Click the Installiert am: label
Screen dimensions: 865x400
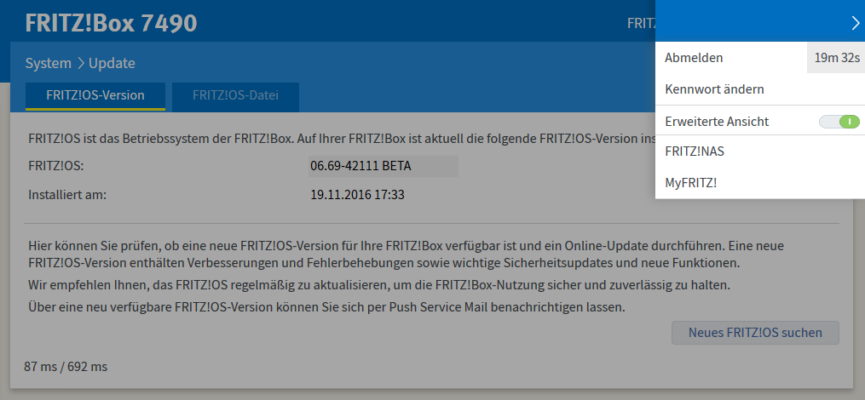pos(66,195)
